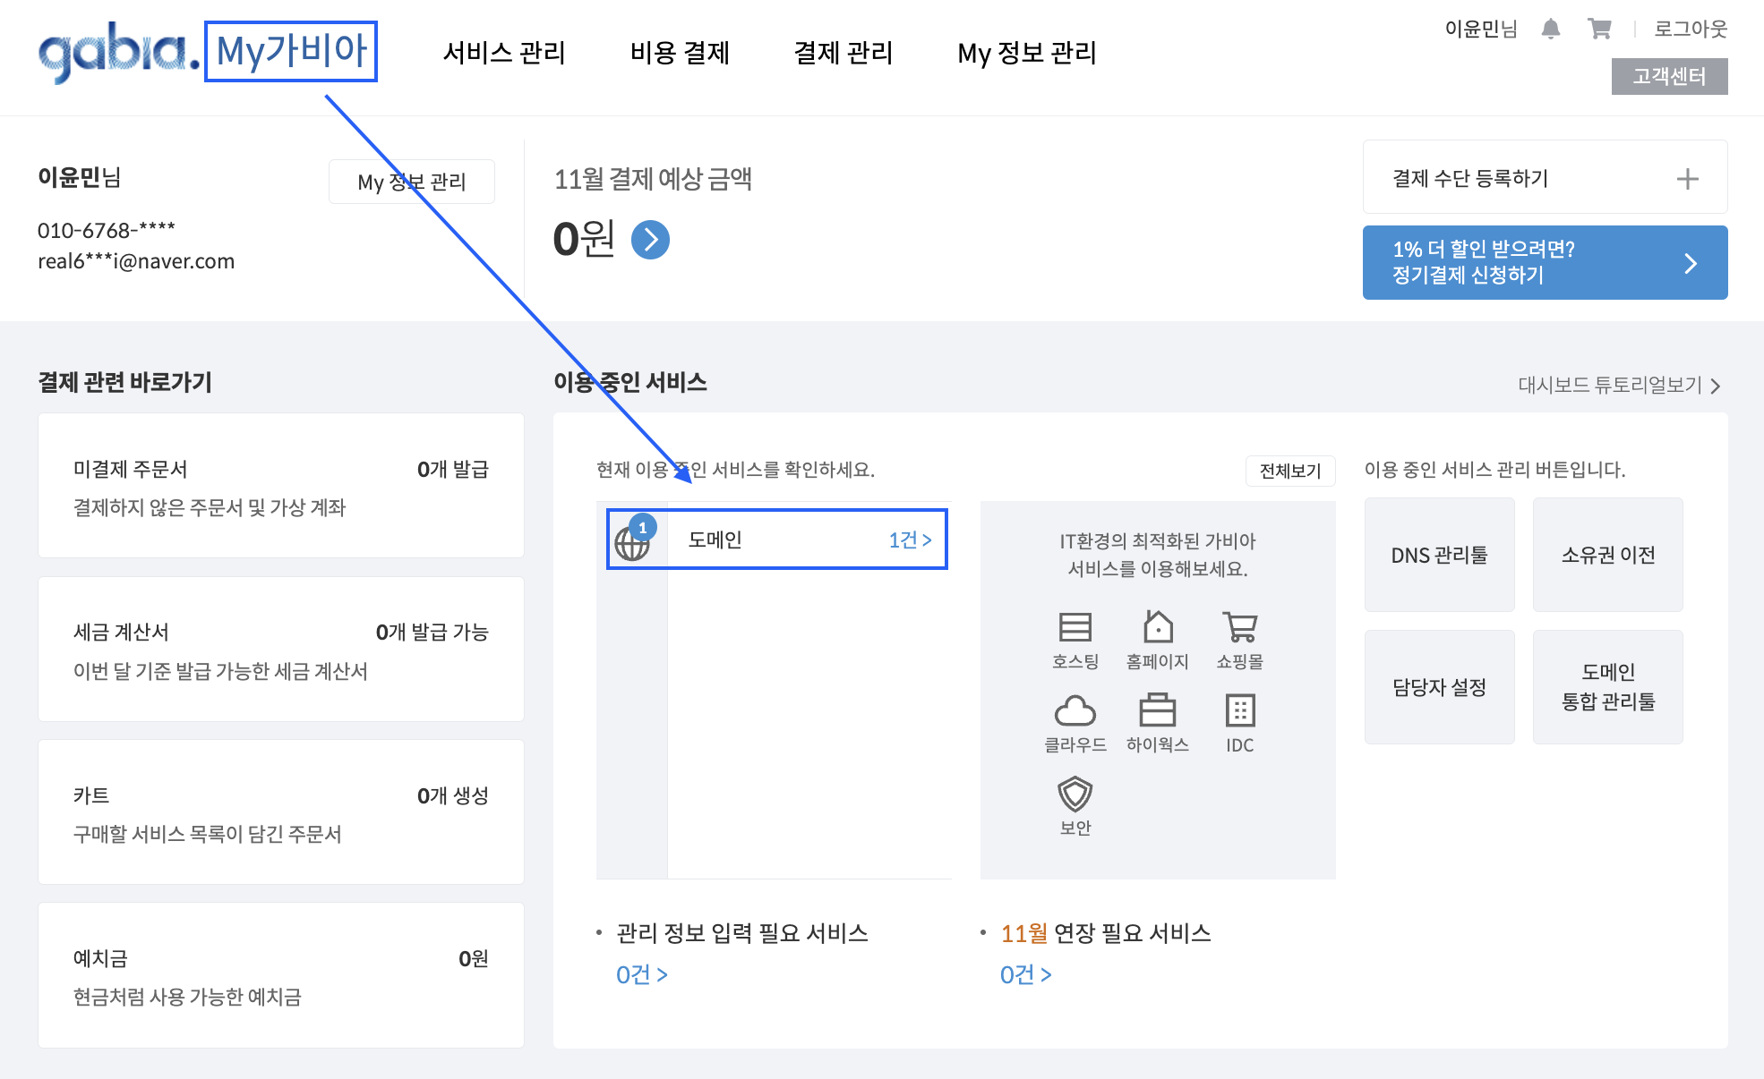This screenshot has width=1764, height=1079.
Task: Click the phone number 010-6768-****
Action: point(107,231)
